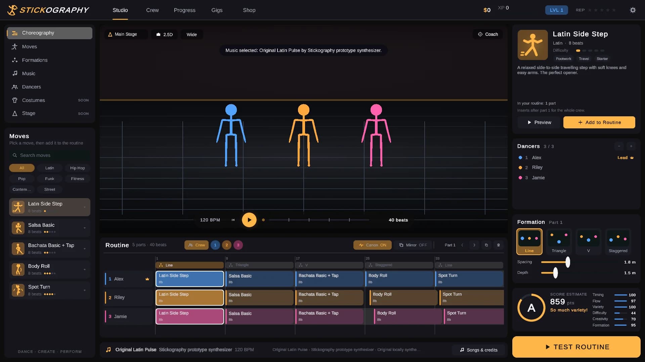Expand the Bachata Basic + Tap chevron
This screenshot has width=645, height=362.
click(85, 249)
